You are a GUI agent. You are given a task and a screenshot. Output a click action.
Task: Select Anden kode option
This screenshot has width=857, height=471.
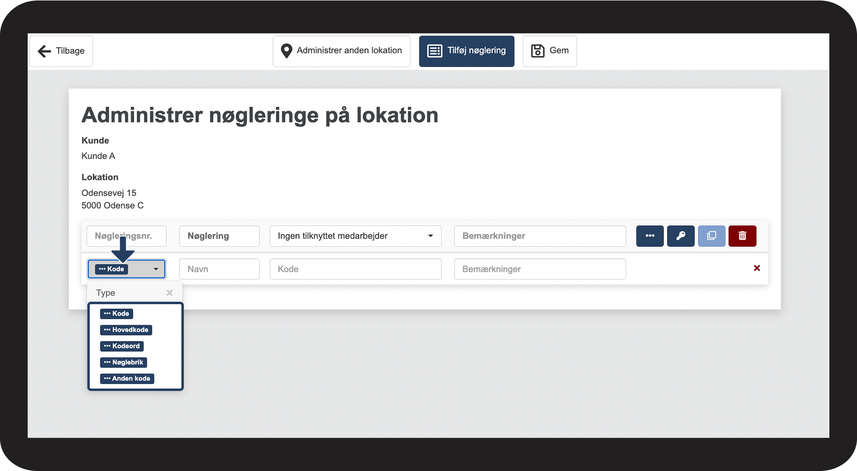127,379
